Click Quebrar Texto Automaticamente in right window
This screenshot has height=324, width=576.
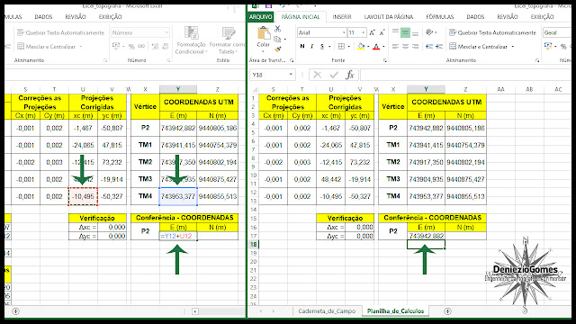tap(492, 32)
